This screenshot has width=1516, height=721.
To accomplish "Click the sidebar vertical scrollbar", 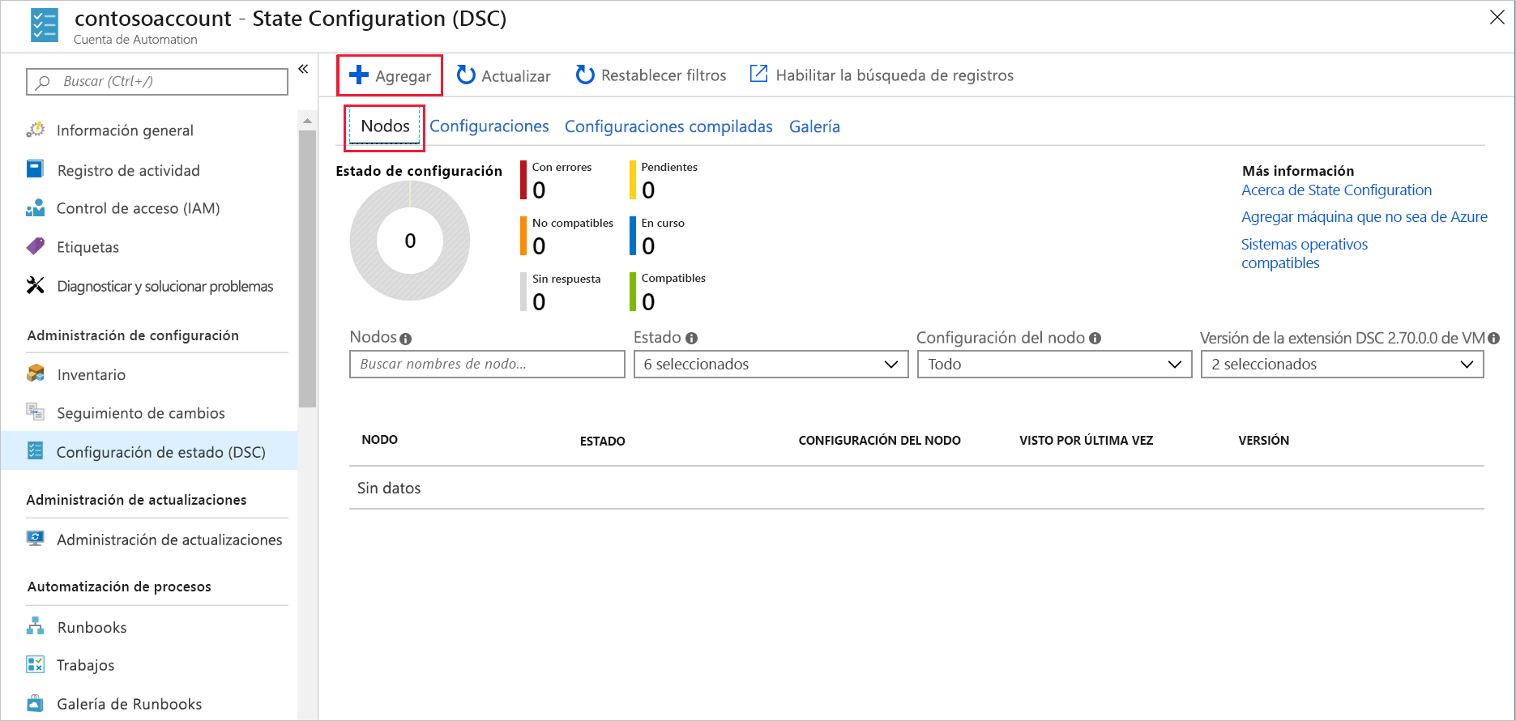I will (x=307, y=268).
